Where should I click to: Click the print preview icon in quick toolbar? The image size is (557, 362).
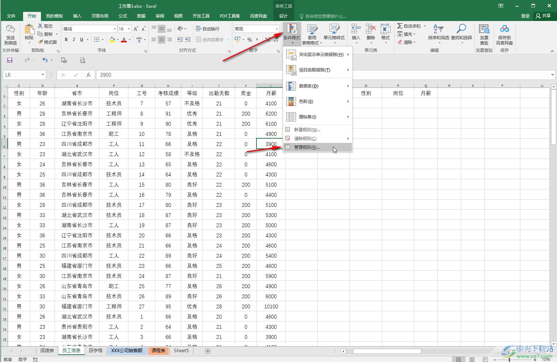pyautogui.click(x=83, y=60)
